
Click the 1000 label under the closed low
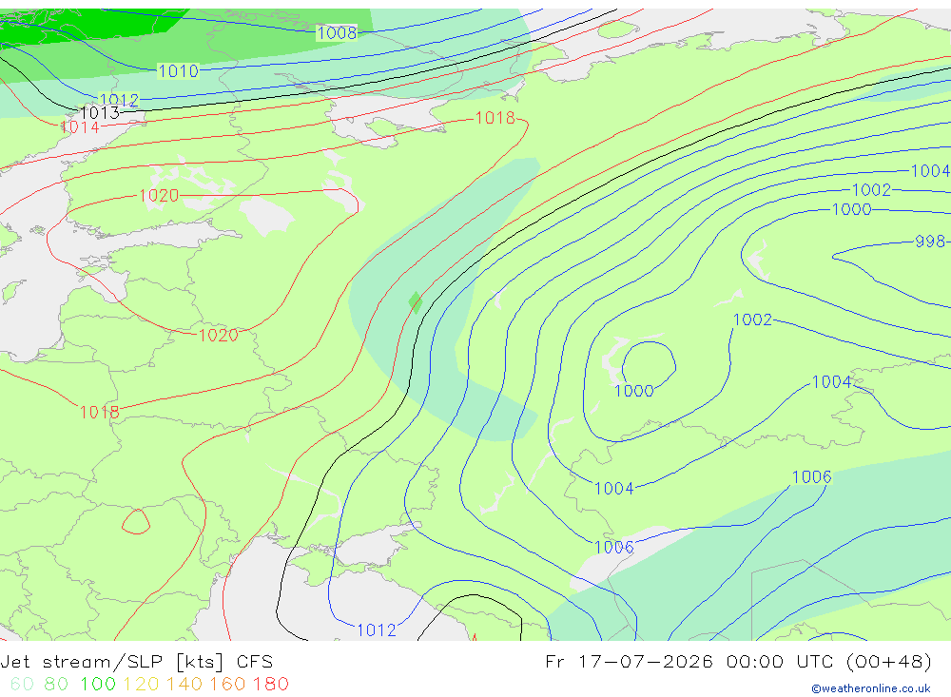pyautogui.click(x=633, y=391)
